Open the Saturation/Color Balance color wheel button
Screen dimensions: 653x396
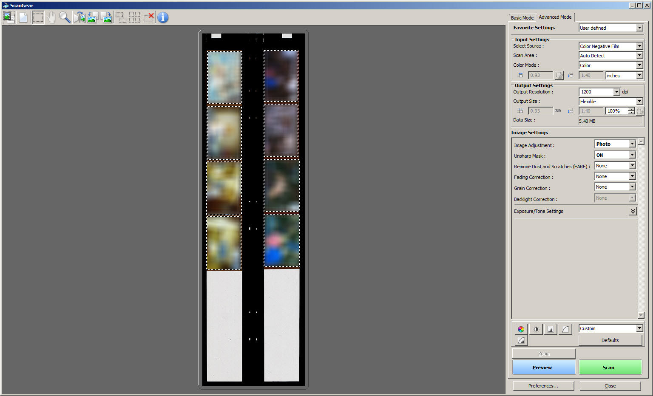pyautogui.click(x=521, y=329)
